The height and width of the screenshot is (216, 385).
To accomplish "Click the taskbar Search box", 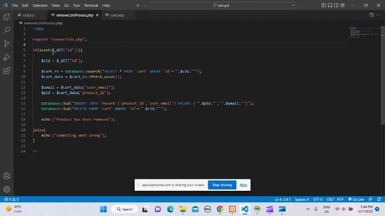I will point(125,209).
